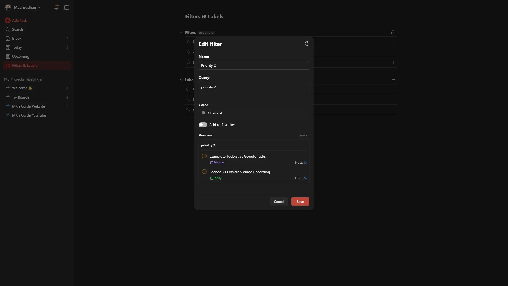Open Search from the sidebar icon

tap(7, 29)
